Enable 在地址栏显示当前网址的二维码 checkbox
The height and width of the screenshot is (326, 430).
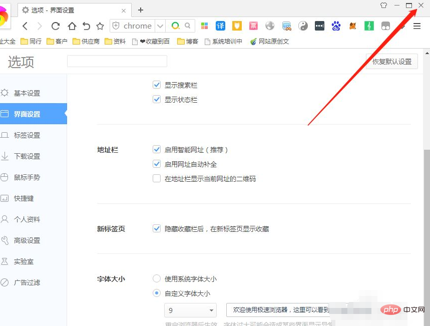tap(157, 179)
